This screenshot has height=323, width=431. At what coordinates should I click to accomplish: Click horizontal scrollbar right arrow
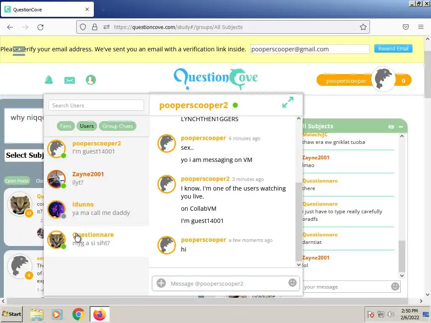[x=421, y=301]
